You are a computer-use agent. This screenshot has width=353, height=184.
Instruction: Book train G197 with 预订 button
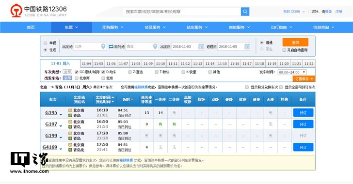303,124
